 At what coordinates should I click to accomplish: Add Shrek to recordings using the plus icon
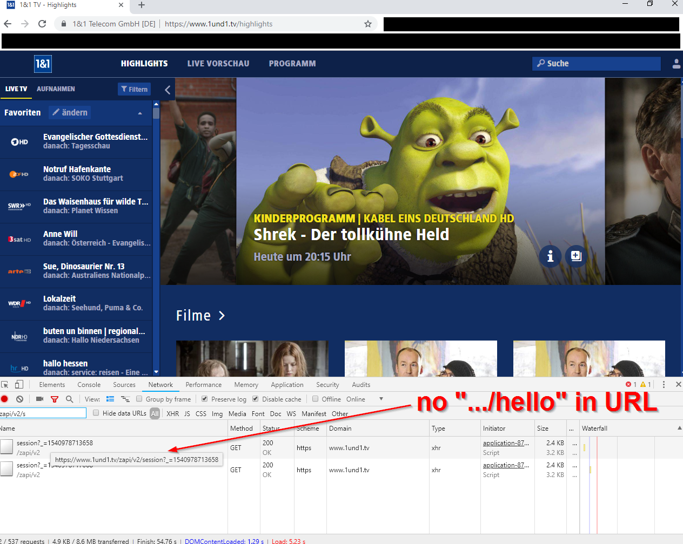point(576,256)
